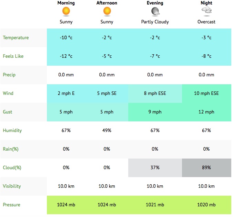Click the Evening partly cloudy moon icon
233x217 pixels.
(x=155, y=12)
